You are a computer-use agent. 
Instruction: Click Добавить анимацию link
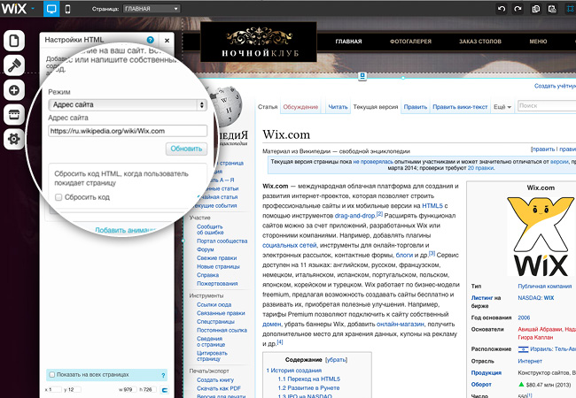[125, 230]
